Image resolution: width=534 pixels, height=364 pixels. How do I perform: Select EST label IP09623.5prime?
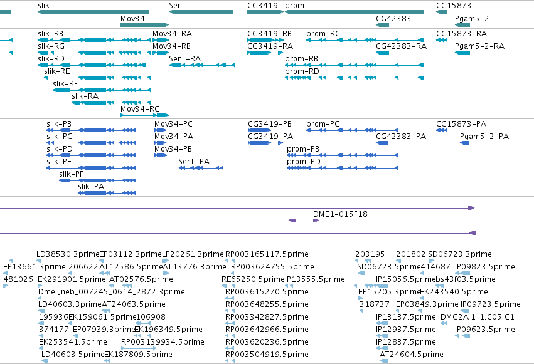485,330
